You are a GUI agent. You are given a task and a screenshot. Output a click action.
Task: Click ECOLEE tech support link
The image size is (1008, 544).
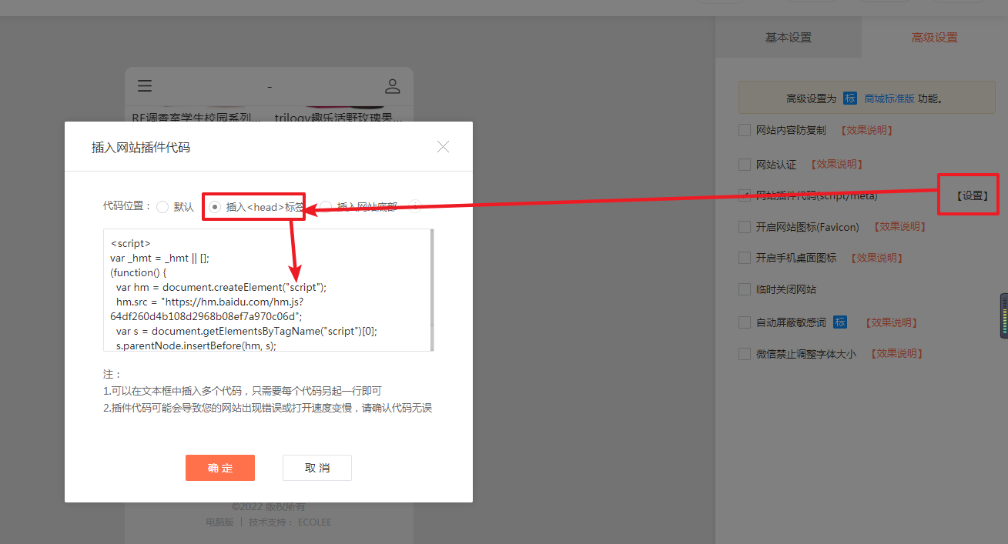tap(314, 522)
